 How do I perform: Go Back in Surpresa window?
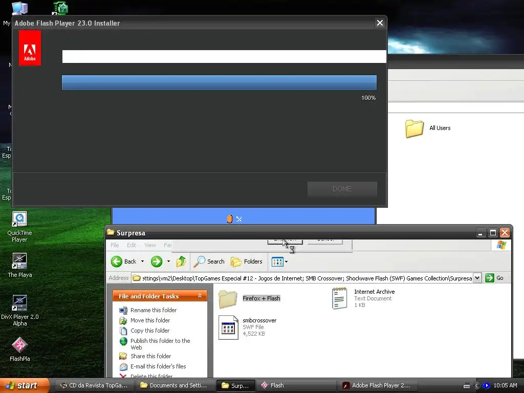click(124, 261)
